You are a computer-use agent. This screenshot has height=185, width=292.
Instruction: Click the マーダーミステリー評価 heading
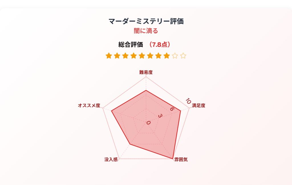146,21
